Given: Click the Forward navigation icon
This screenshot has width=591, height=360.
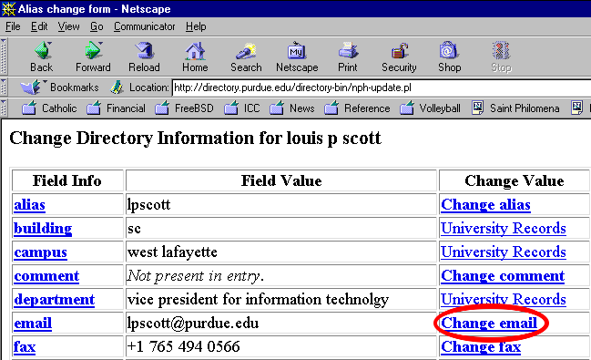Looking at the screenshot, I should pyautogui.click(x=93, y=50).
